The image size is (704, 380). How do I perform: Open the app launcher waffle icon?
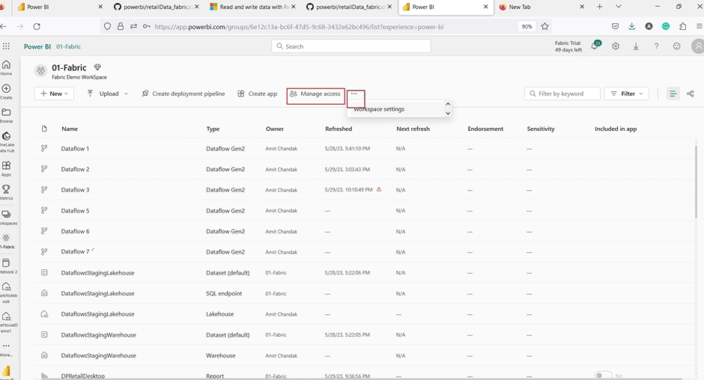(6, 46)
